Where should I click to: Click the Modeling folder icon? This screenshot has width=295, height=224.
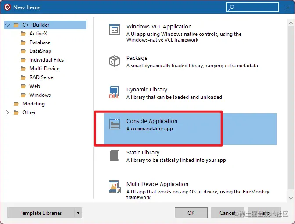pos(16,104)
